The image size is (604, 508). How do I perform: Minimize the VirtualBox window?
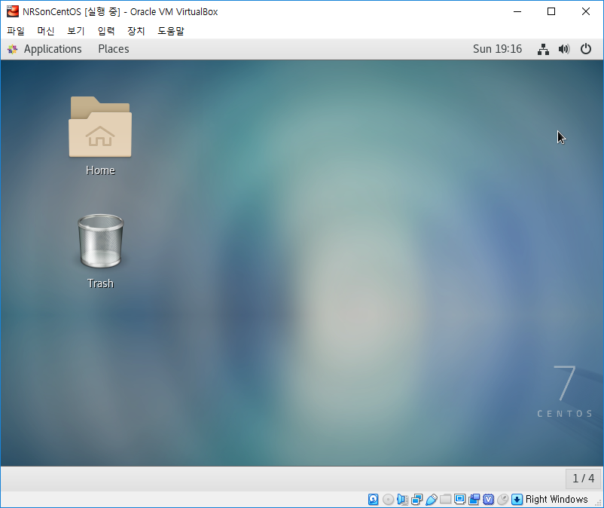[517, 11]
